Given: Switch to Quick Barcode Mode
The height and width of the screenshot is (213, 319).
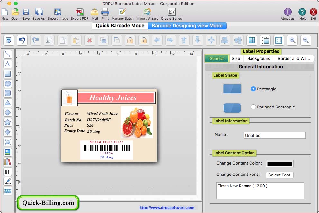Looking at the screenshot, I should click(x=120, y=26).
